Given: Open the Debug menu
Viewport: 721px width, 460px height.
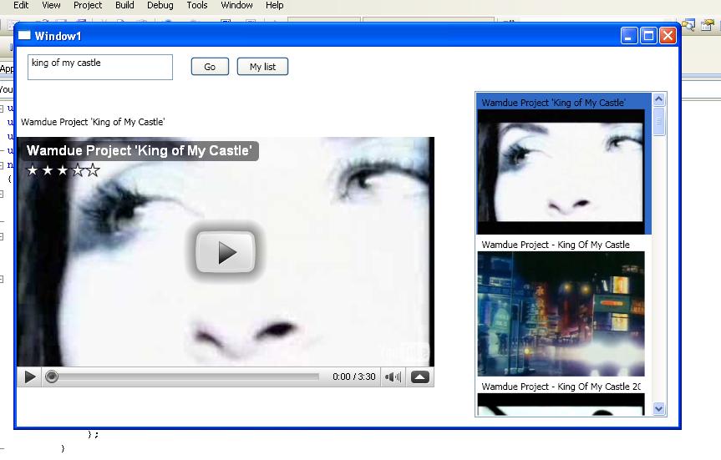Looking at the screenshot, I should tap(160, 5).
